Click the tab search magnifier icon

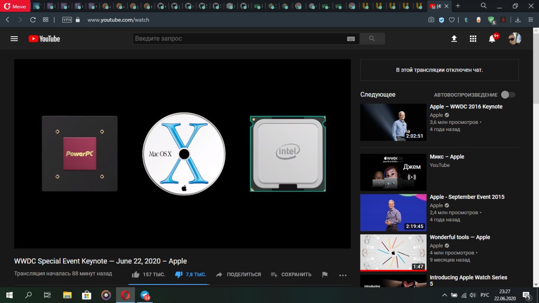coord(484,6)
